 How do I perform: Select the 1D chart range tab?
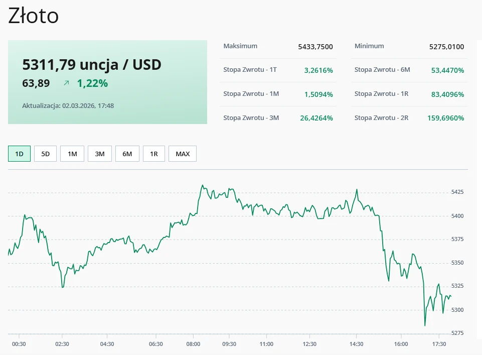(x=20, y=154)
